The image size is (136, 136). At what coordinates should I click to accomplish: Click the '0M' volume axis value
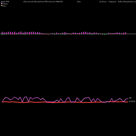pos(130,98)
